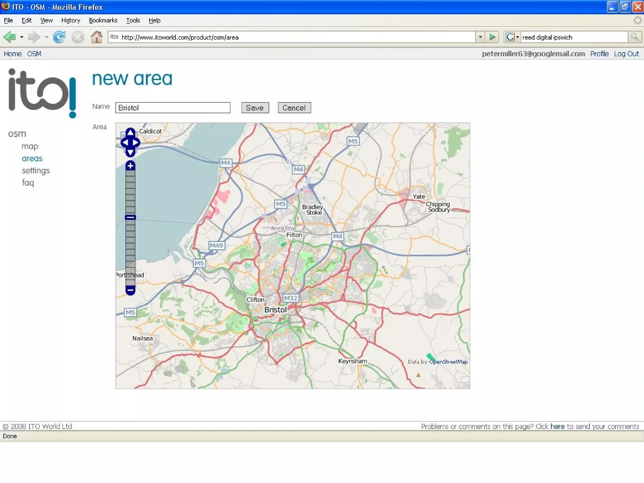Click the green back arrow

click(x=10, y=37)
